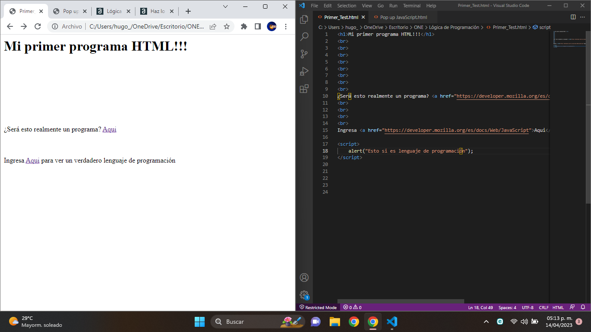Split the editor to the right
Image resolution: width=591 pixels, height=332 pixels.
(573, 17)
